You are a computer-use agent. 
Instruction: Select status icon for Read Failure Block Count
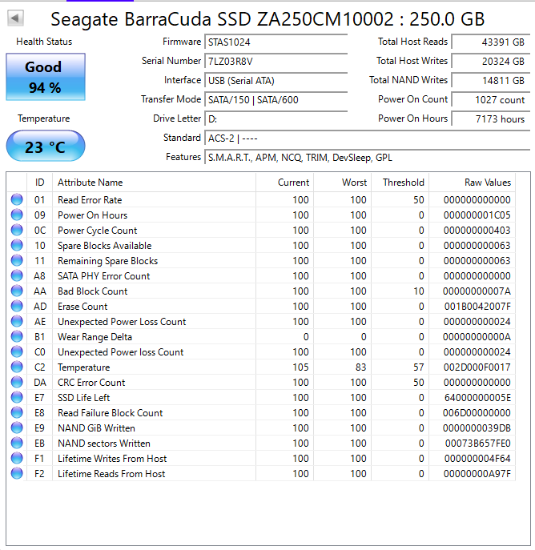click(17, 412)
